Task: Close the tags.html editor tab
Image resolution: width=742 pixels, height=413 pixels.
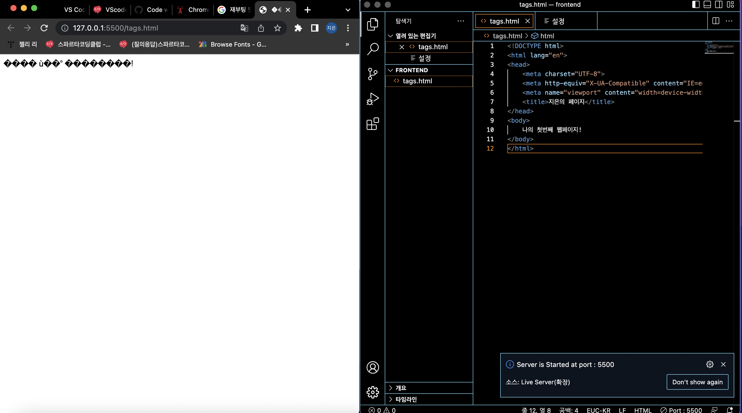Action: 527,21
